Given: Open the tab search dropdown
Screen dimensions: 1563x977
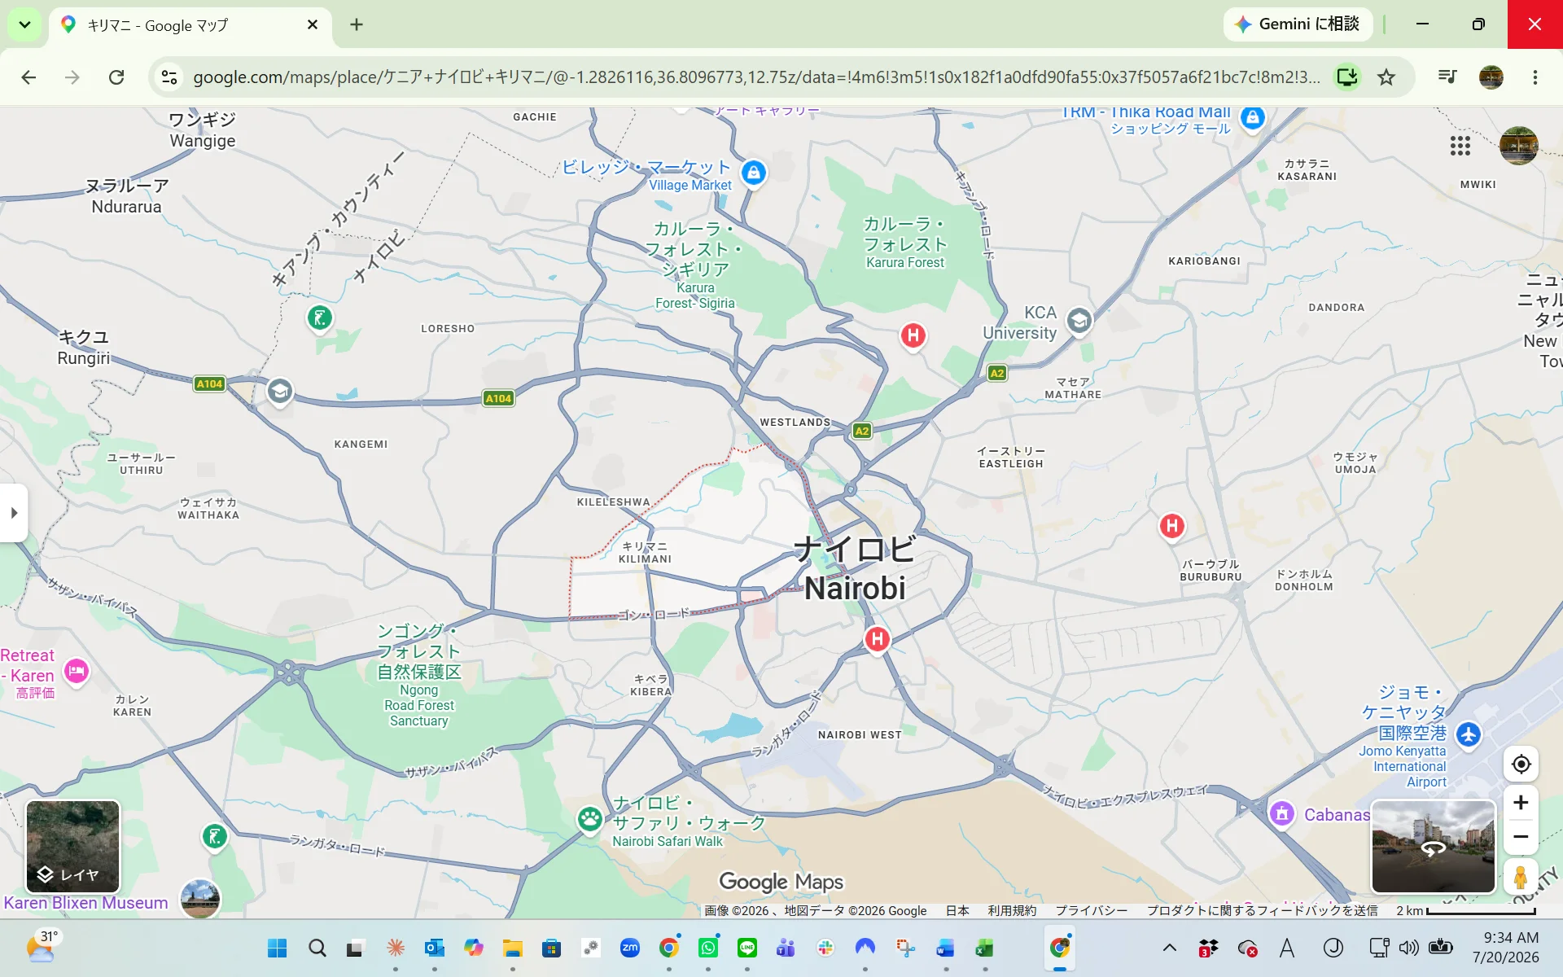Looking at the screenshot, I should [25, 24].
